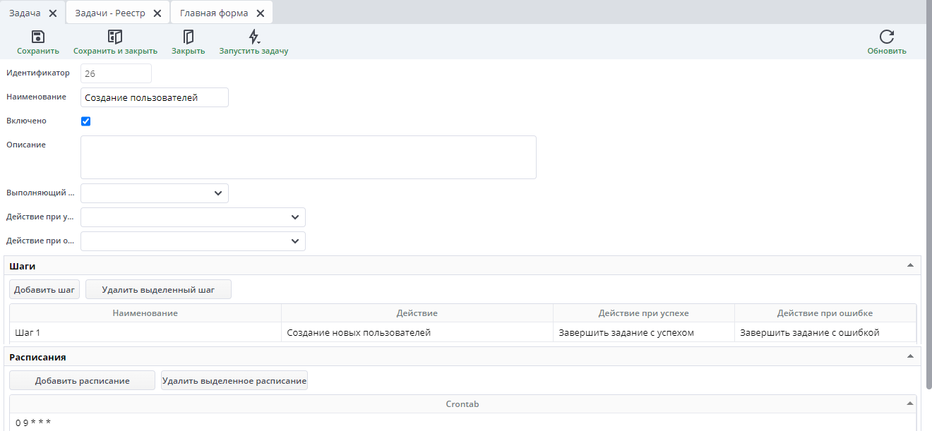This screenshot has width=932, height=431.
Task: Select the Шаг 1 row cell
Action: point(145,332)
